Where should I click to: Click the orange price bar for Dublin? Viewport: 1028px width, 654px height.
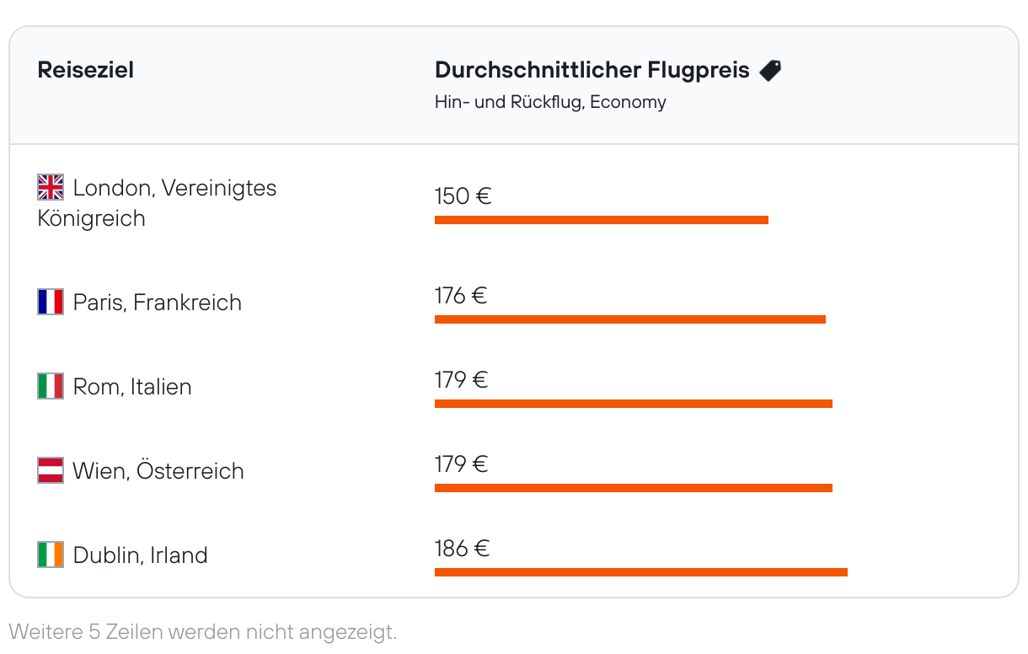pos(641,572)
